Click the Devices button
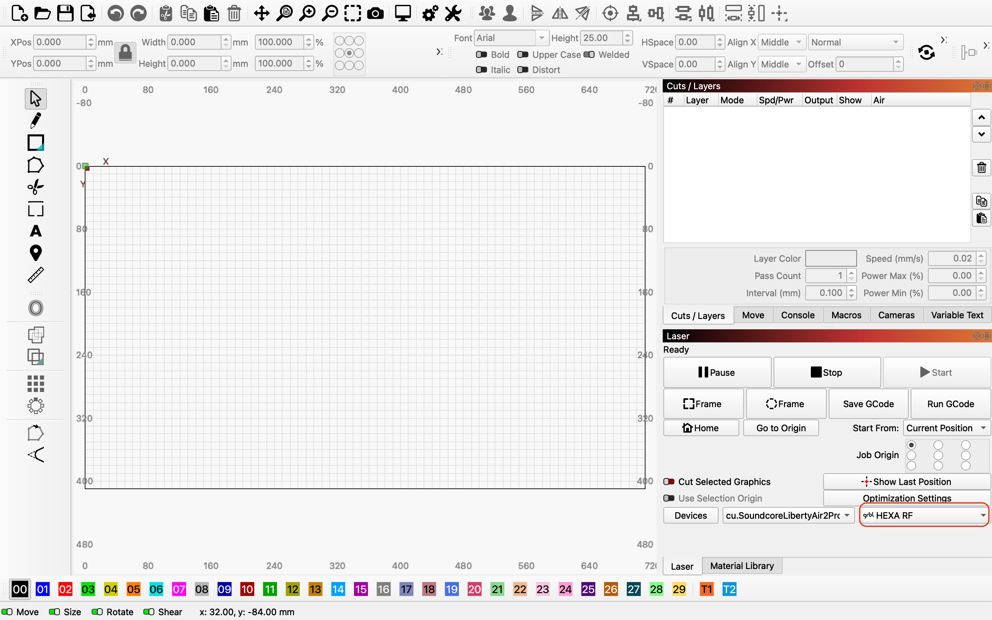The width and height of the screenshot is (992, 620). (x=691, y=515)
